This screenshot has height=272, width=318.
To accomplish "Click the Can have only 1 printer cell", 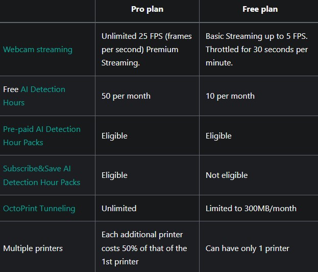I will [x=247, y=248].
